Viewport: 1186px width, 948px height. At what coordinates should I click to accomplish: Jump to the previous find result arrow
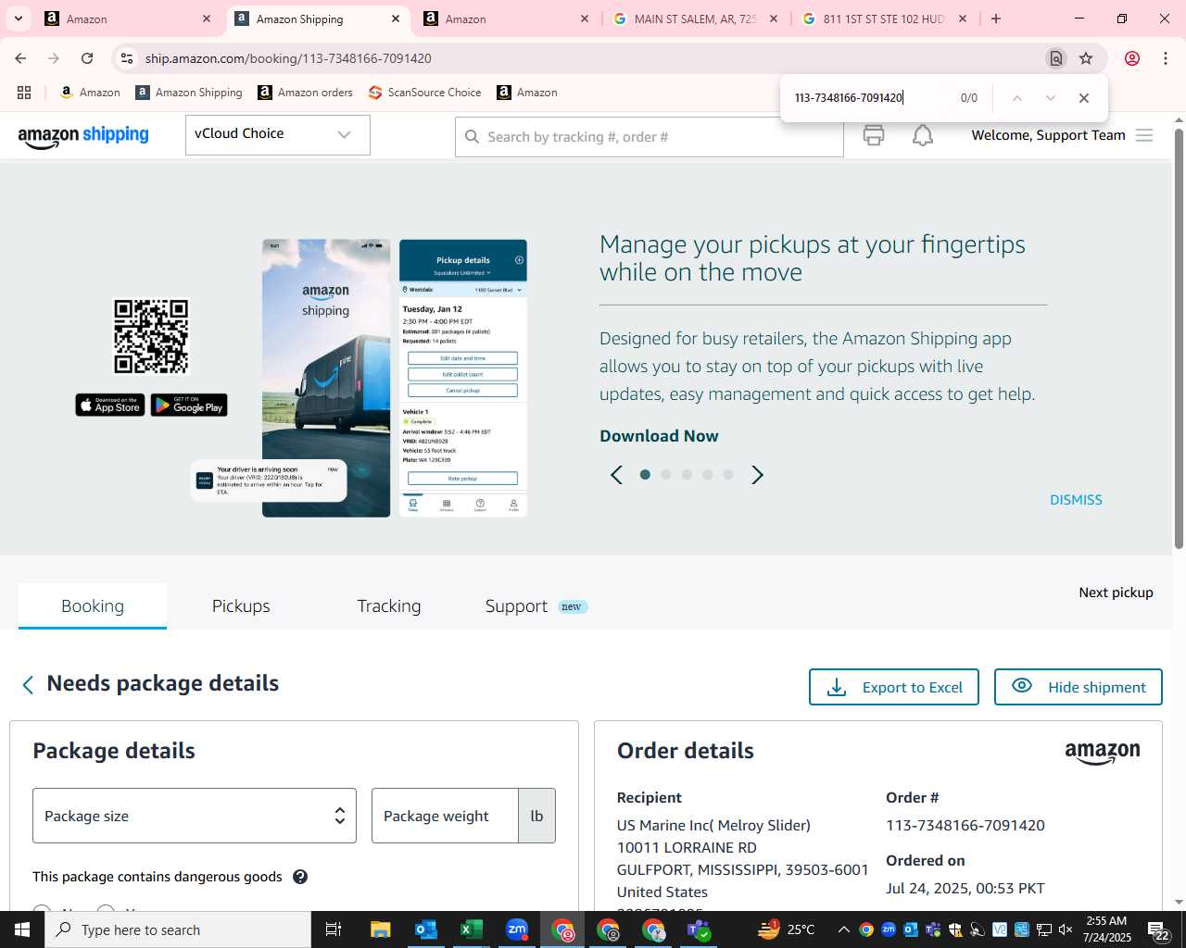click(x=1016, y=98)
